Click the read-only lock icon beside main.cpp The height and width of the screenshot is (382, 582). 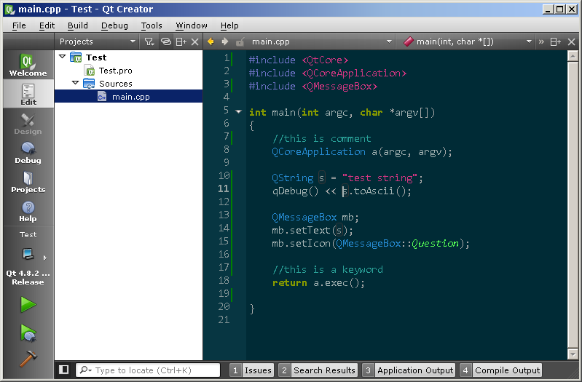pyautogui.click(x=240, y=42)
